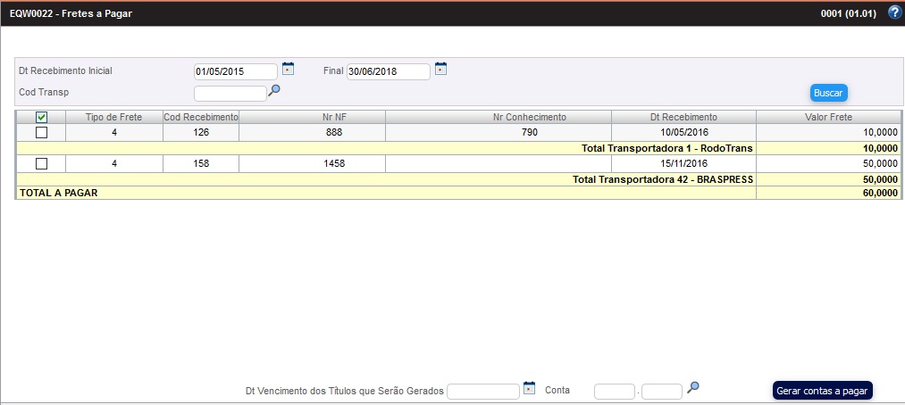
Task: Open calendar for Final date
Action: click(440, 69)
